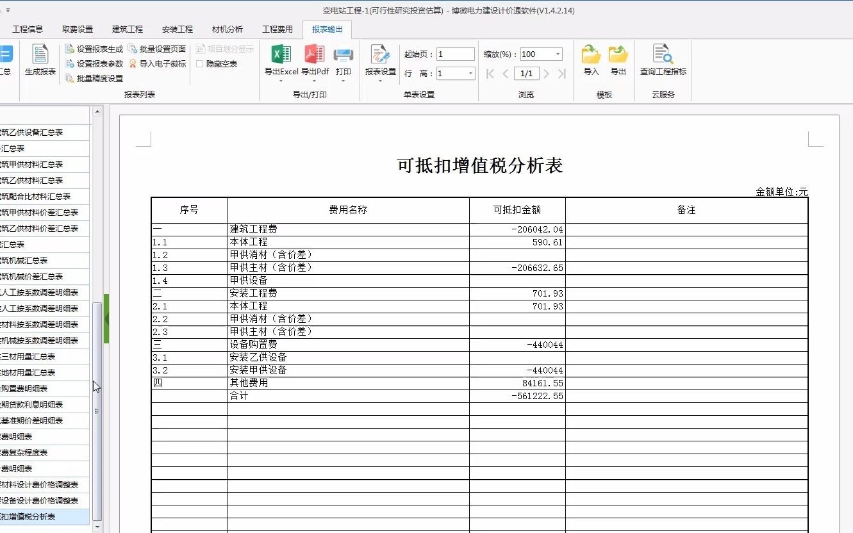Open the 材机分析 menu tab
This screenshot has height=533, width=853.
pos(228,28)
